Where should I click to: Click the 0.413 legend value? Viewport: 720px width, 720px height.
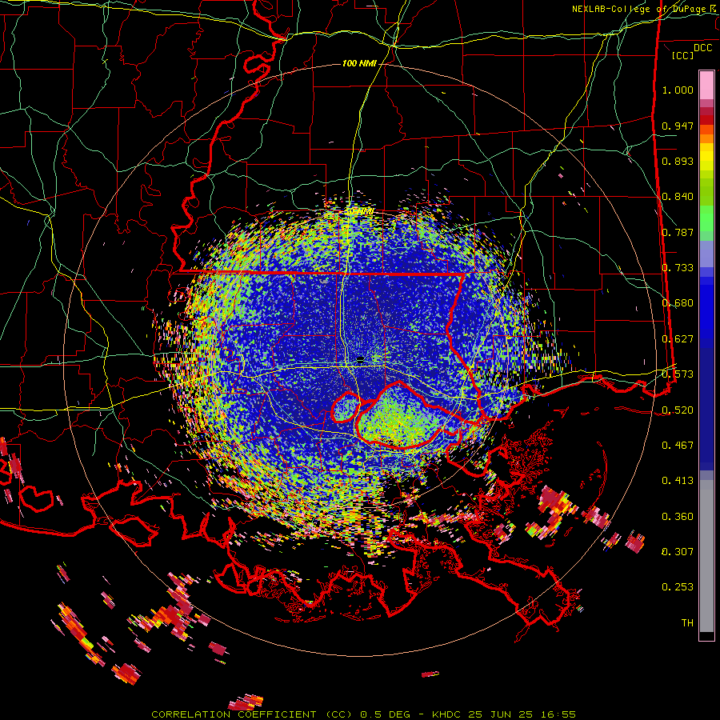point(678,481)
